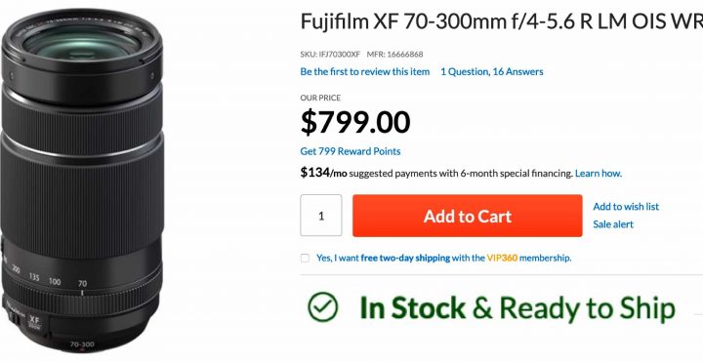Click the Fujifilm lens product image
The image size is (703, 362).
click(x=82, y=181)
